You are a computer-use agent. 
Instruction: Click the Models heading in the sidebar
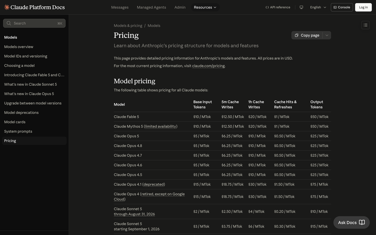point(11,37)
